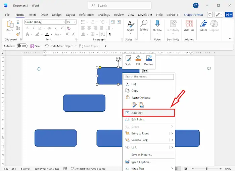
Task: Click the Search the menus field
Action: [x=149, y=77]
